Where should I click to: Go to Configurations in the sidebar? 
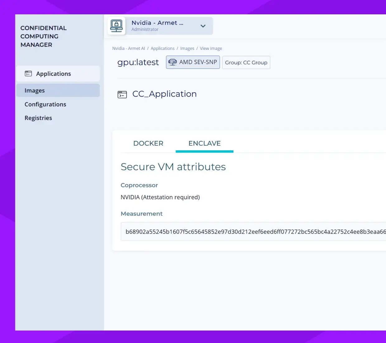(x=45, y=104)
